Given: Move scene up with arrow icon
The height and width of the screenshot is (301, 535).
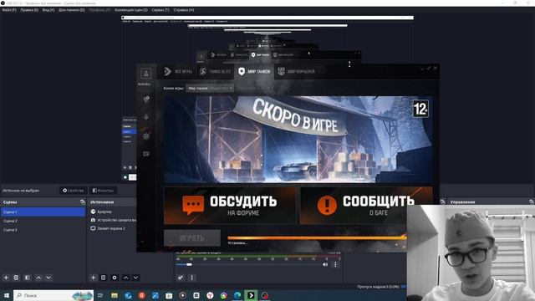Looking at the screenshot, I should (38, 278).
